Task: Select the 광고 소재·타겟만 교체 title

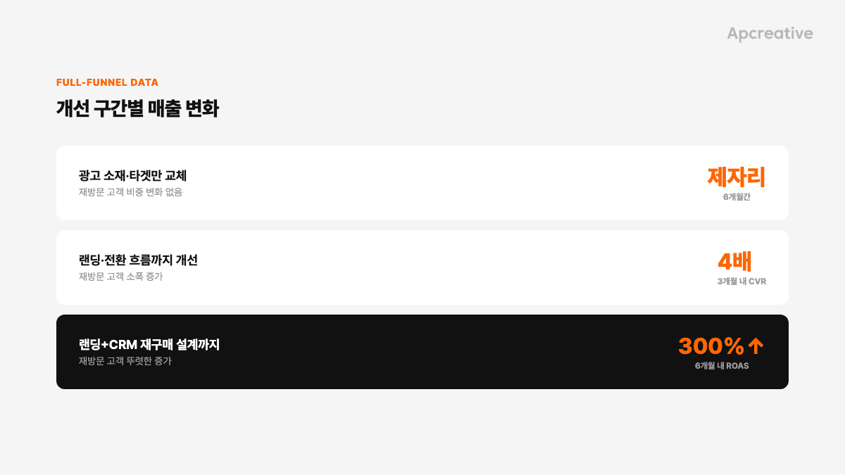Action: click(x=132, y=175)
